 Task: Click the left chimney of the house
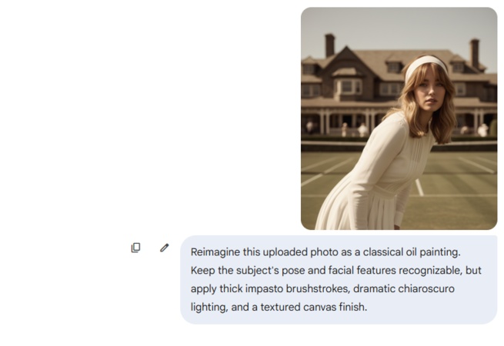click(x=329, y=45)
